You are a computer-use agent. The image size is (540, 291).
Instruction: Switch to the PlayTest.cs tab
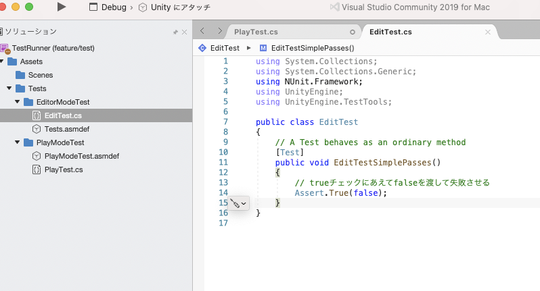click(x=256, y=32)
